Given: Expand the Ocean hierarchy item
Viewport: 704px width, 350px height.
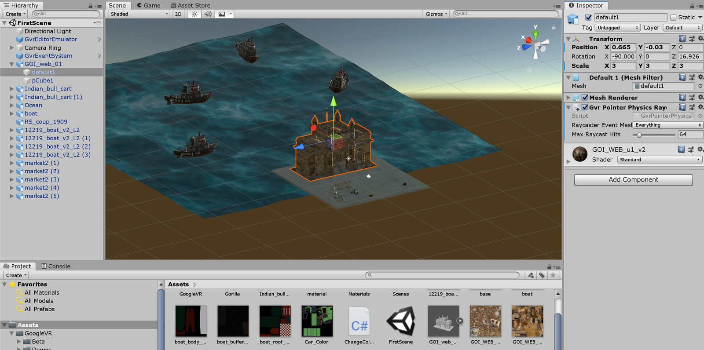Looking at the screenshot, I should click(x=12, y=106).
